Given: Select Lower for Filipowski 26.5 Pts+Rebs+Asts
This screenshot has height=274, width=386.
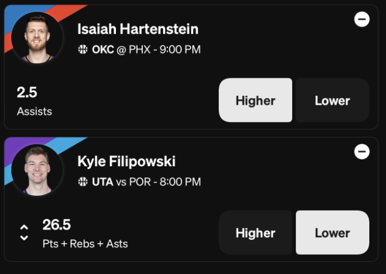Looking at the screenshot, I should pos(332,232).
